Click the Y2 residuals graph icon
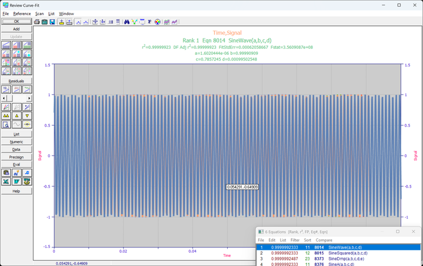The height and width of the screenshot is (266, 423). [6, 89]
